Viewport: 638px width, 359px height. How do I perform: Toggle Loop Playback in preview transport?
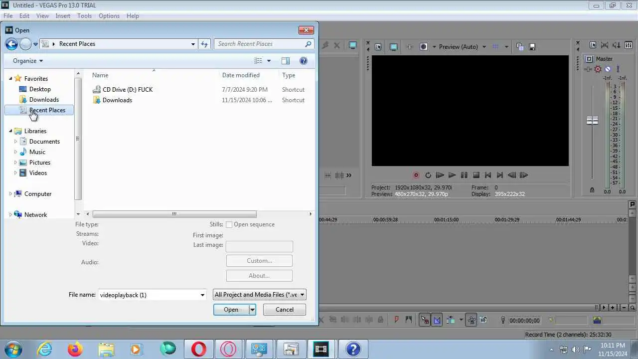coord(428,176)
